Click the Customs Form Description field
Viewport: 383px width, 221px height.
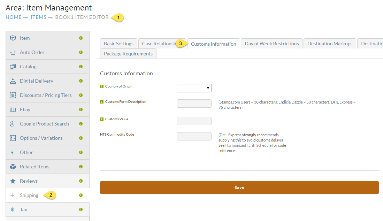click(194, 104)
